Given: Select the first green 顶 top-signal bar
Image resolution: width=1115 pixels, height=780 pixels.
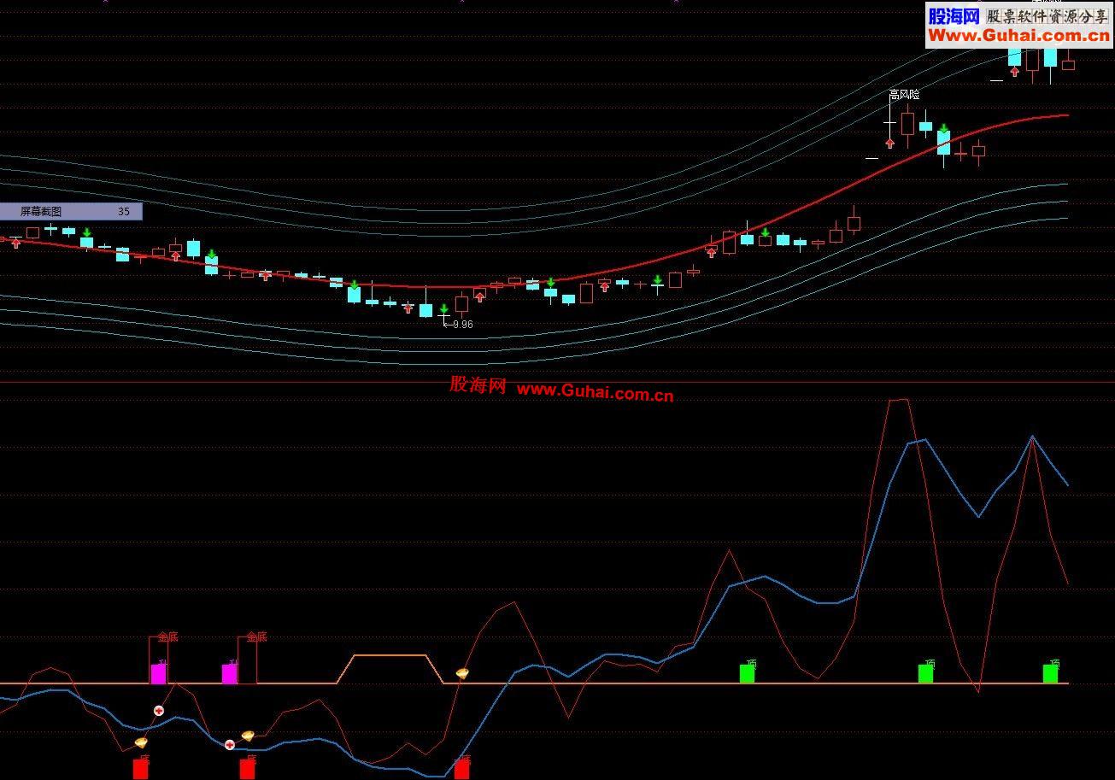Looking at the screenshot, I should tap(747, 674).
